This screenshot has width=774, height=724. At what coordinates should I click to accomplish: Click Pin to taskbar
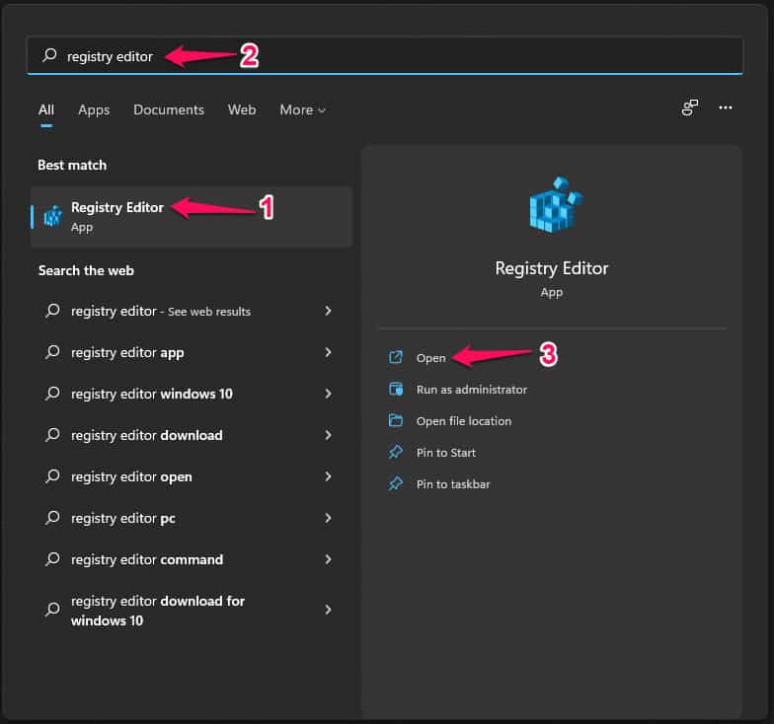click(x=453, y=484)
